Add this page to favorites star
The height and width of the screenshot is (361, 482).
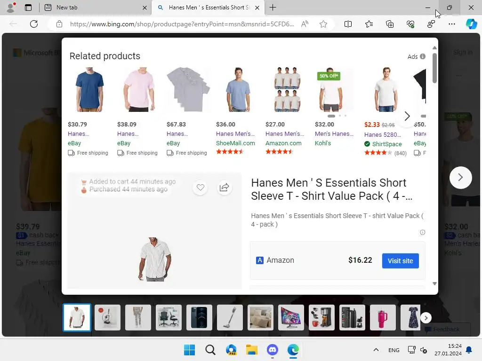tap(323, 24)
